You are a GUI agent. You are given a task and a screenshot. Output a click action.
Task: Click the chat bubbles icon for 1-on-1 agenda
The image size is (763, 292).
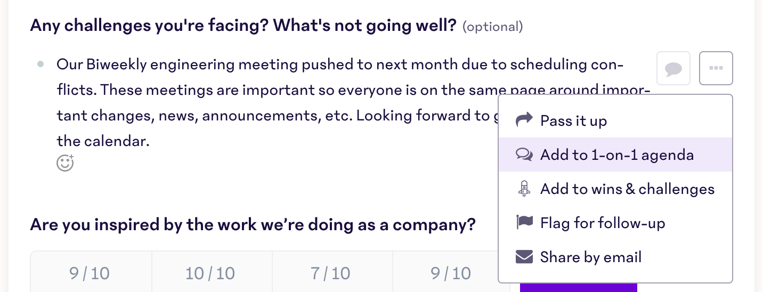[x=524, y=155]
